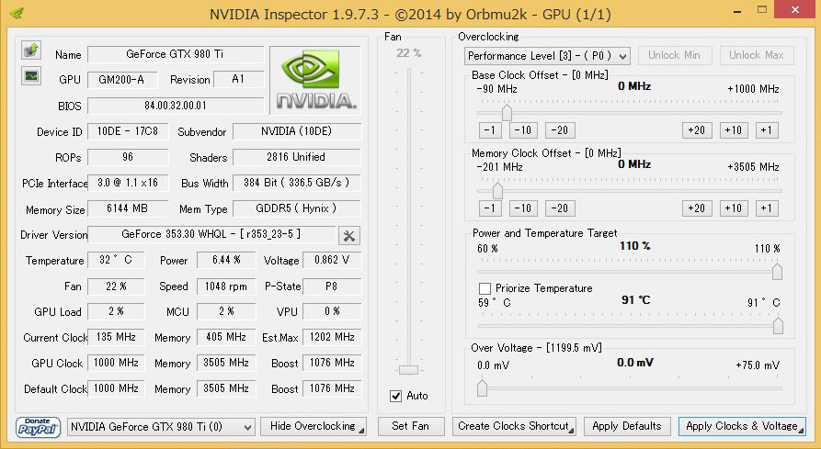This screenshot has height=449, width=821.
Task: Open driver profile settings wrench icon
Action: point(349,236)
